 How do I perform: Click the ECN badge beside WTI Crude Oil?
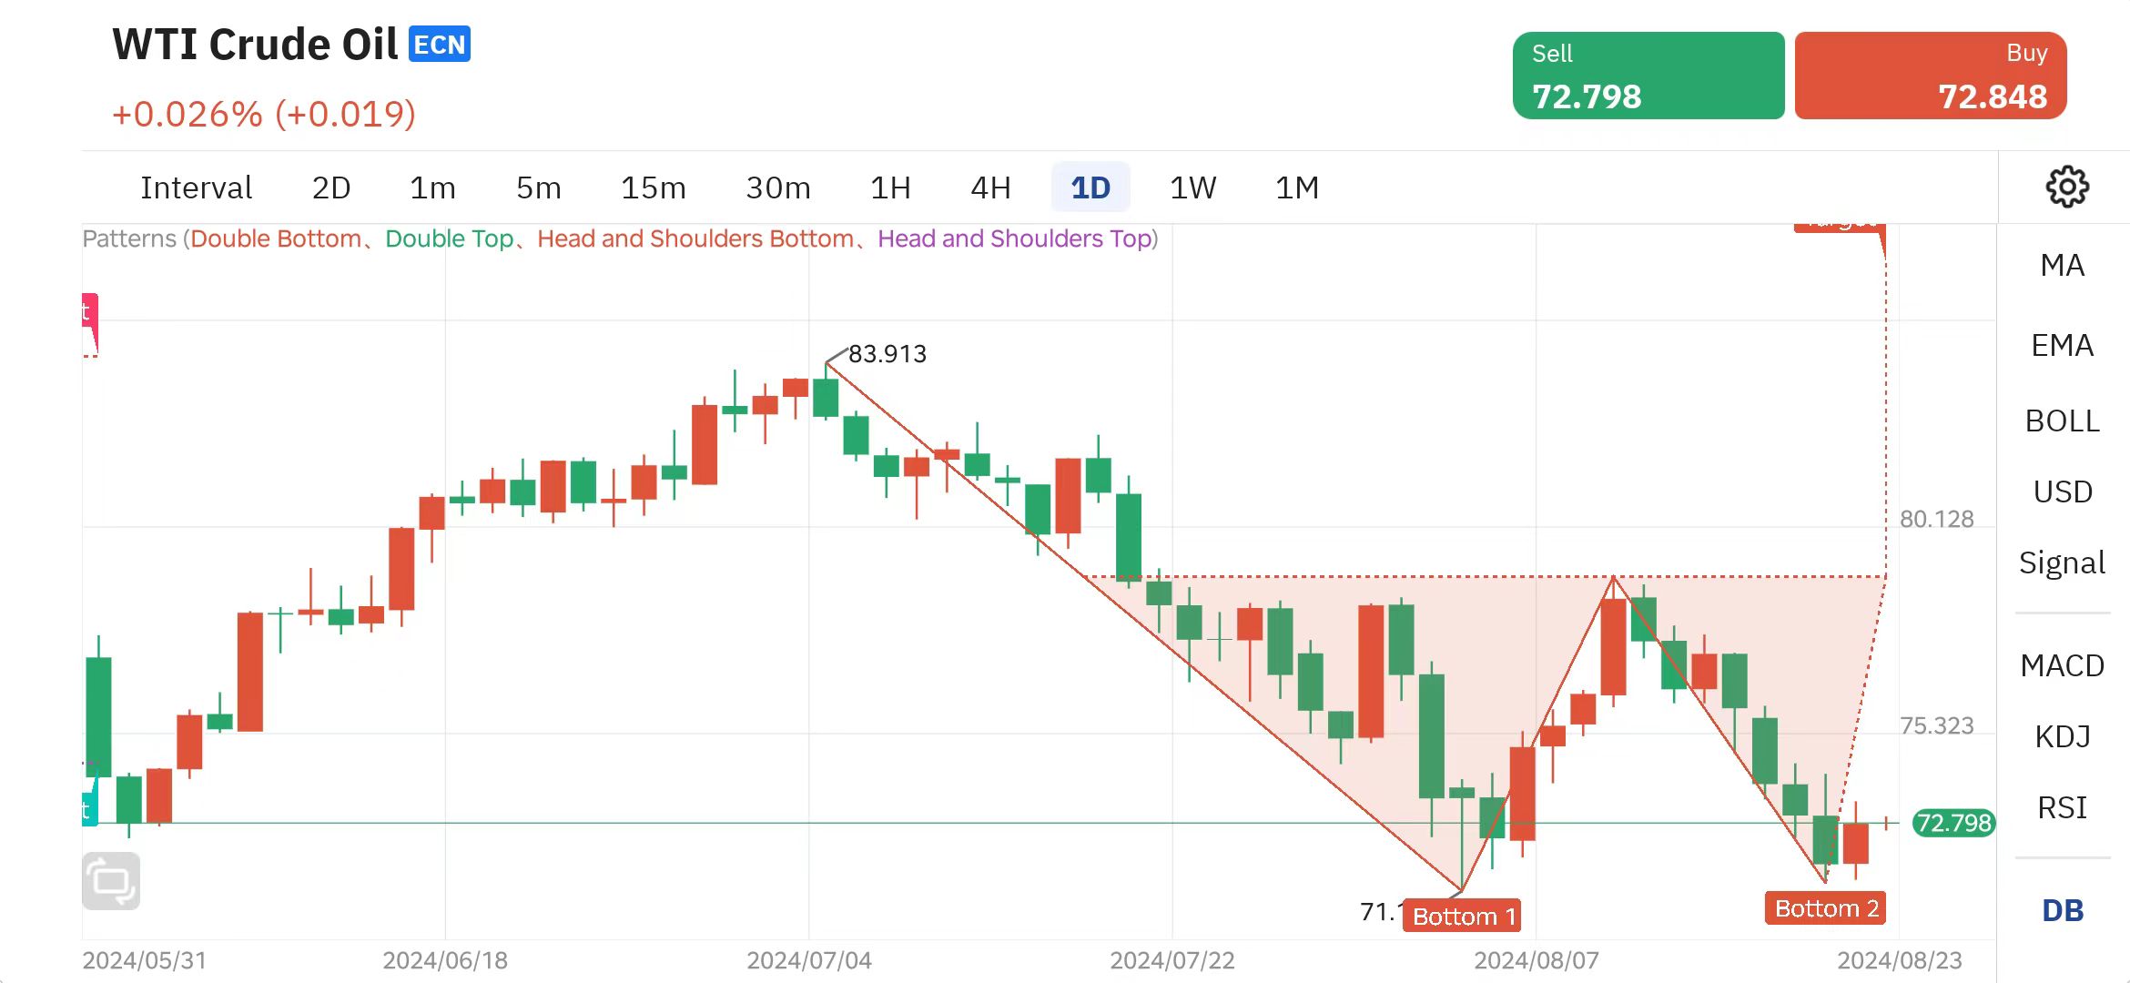440,45
